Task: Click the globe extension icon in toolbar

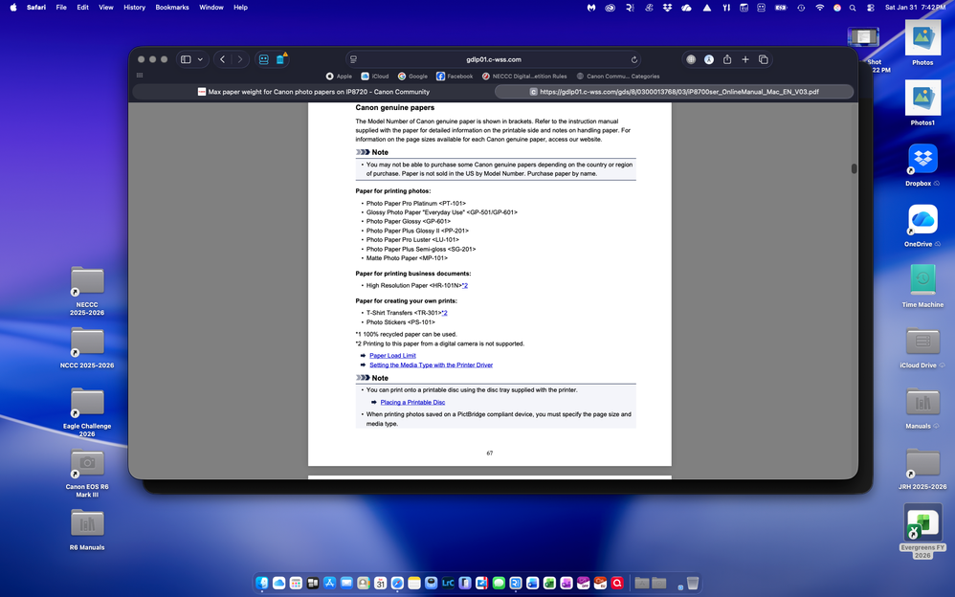Action: (x=691, y=59)
